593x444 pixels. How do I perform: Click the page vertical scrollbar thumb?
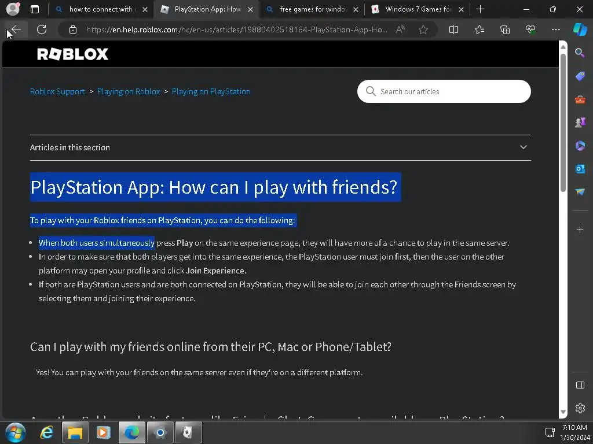(x=563, y=123)
